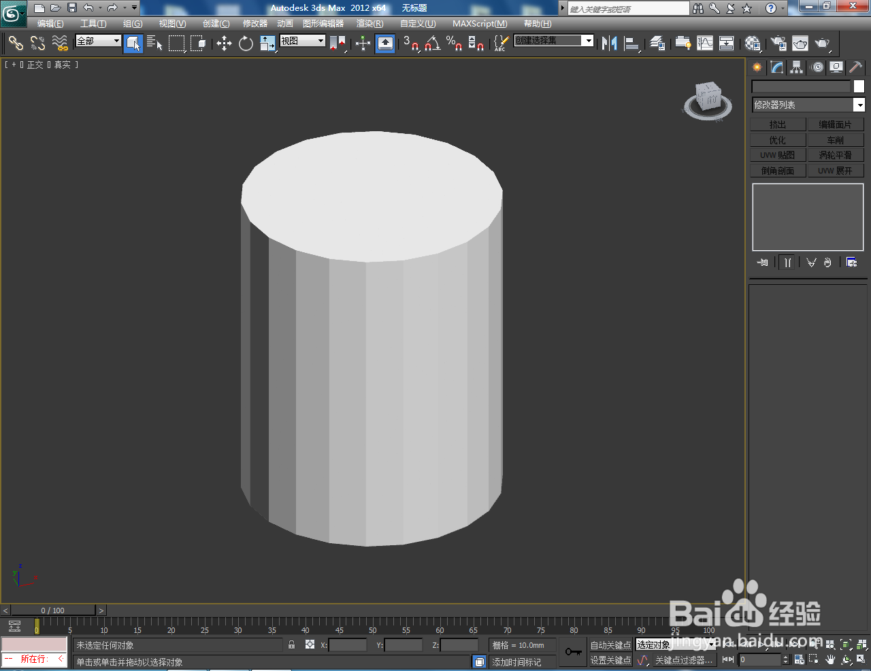Click the Select by Name icon
Image resolution: width=871 pixels, height=671 pixels.
pos(154,43)
